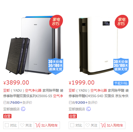Click 30天价保 shield badge on white purifier
Screen dimensions: 133x132
pyautogui.click(x=121, y=66)
